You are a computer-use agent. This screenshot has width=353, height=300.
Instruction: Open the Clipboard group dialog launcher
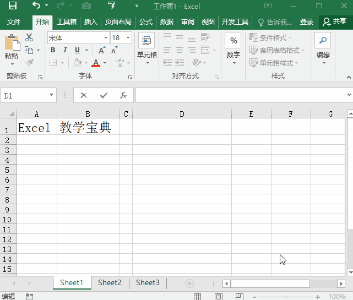click(x=40, y=77)
